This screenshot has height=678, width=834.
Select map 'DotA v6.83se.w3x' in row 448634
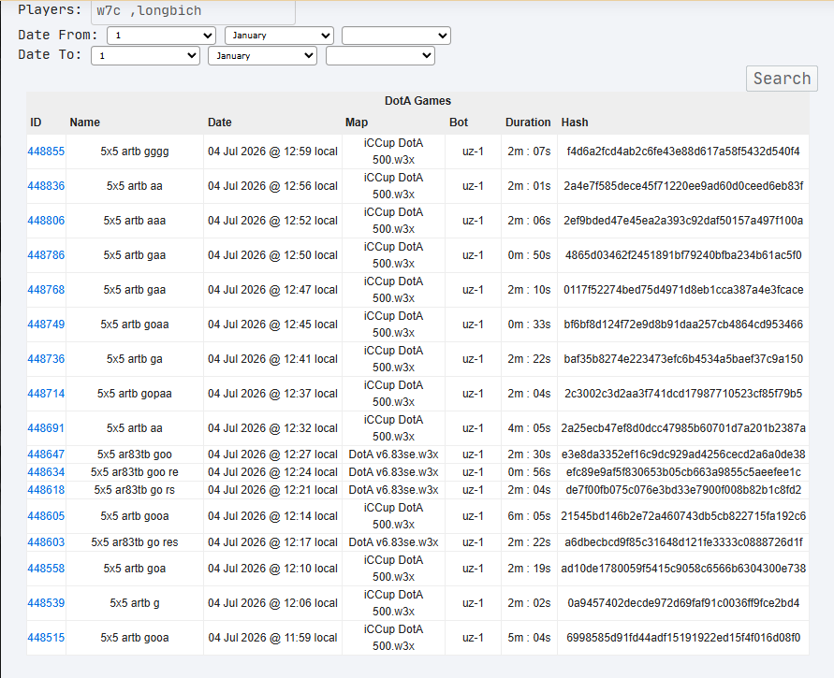tap(393, 472)
